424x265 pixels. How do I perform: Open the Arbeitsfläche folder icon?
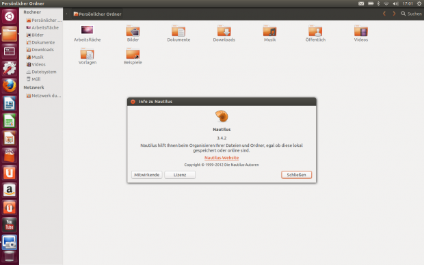pos(87,30)
